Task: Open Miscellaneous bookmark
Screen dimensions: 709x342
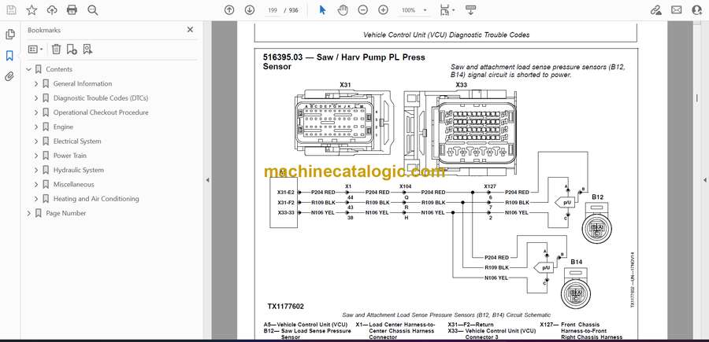Action: point(74,185)
